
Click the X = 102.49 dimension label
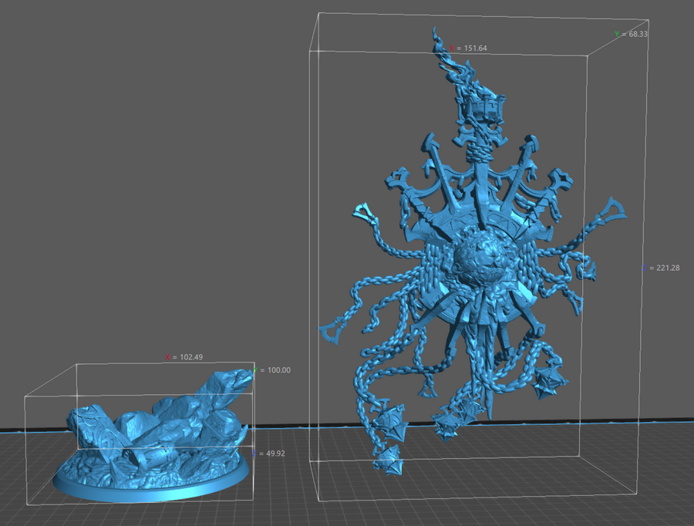[x=184, y=357]
